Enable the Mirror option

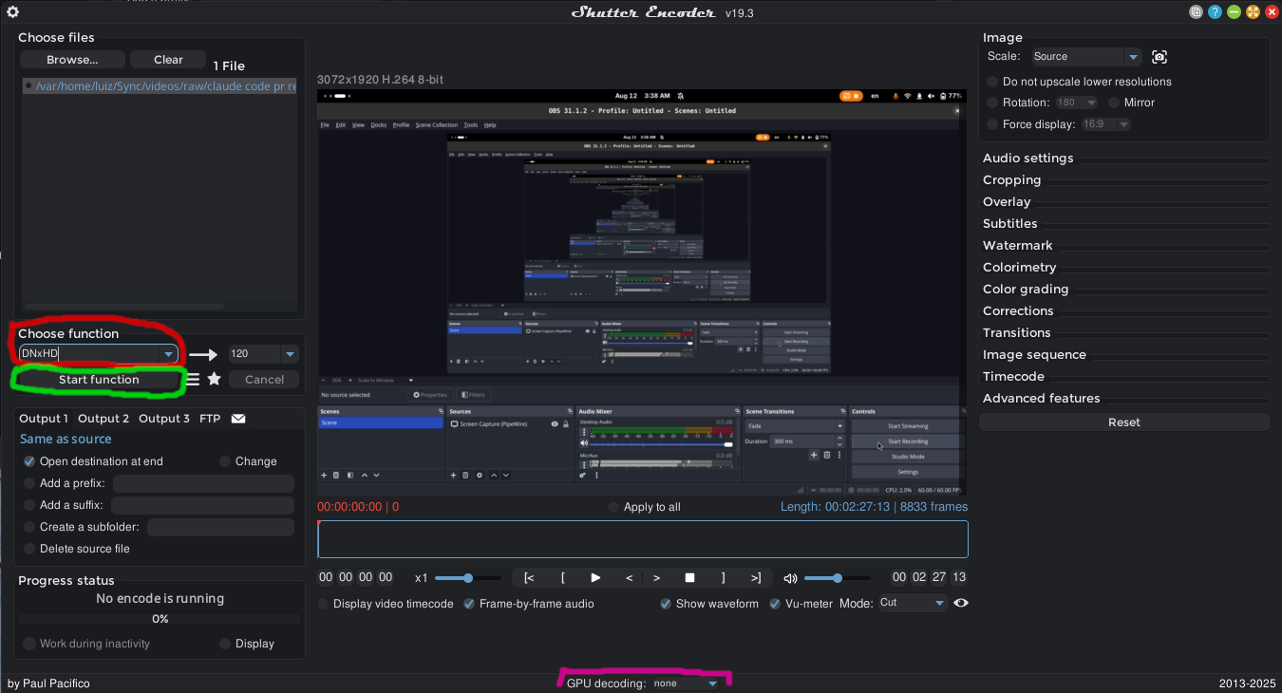click(1114, 103)
